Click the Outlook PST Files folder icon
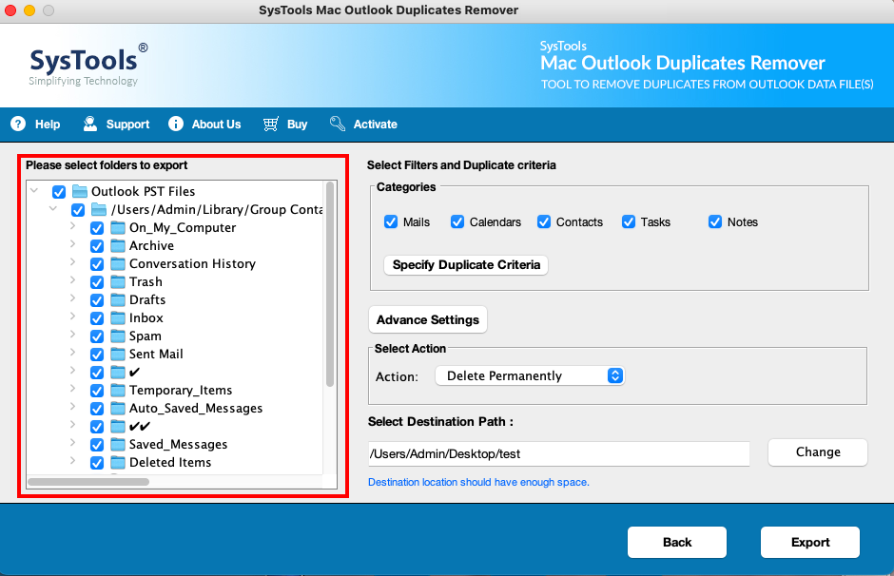The width and height of the screenshot is (894, 576). [x=80, y=191]
